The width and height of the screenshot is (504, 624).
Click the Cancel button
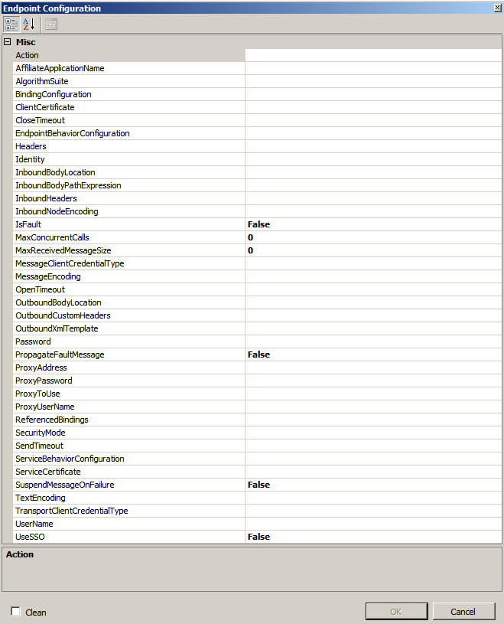pos(464,611)
